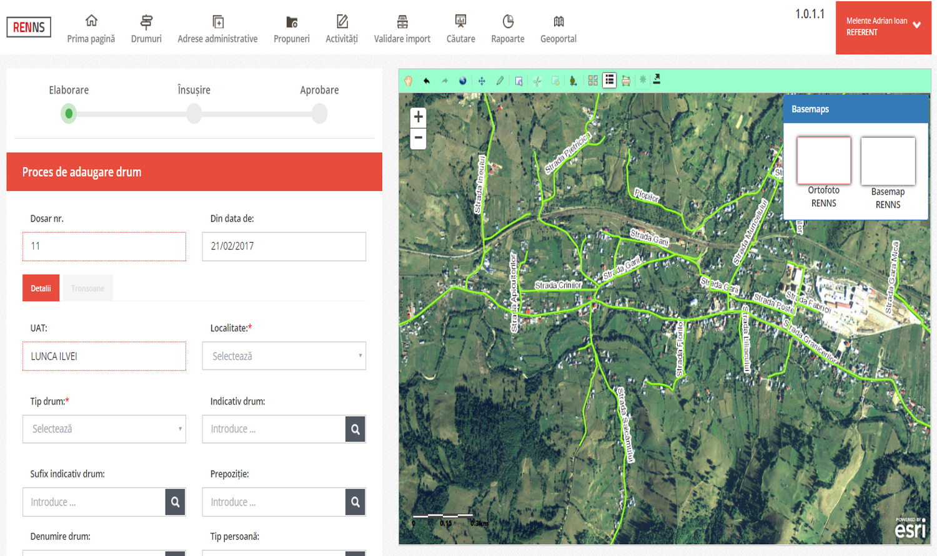Screen dimensions: 937x556
Task: Click search button next to Prepoziție field
Action: [355, 502]
